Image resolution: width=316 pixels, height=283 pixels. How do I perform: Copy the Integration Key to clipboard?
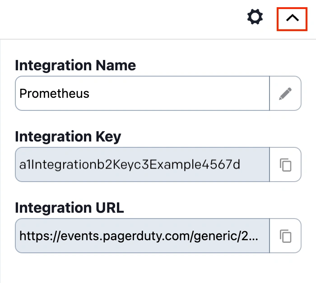[x=285, y=164]
